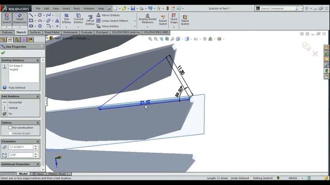Click the Save icon in title toolbar
Image resolution: width=330 pixels, height=185 pixels.
(133, 8)
